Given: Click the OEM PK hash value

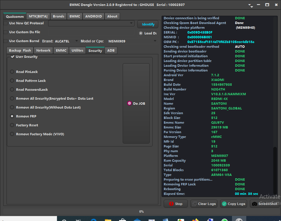Looking at the screenshot, I should tap(221, 42).
